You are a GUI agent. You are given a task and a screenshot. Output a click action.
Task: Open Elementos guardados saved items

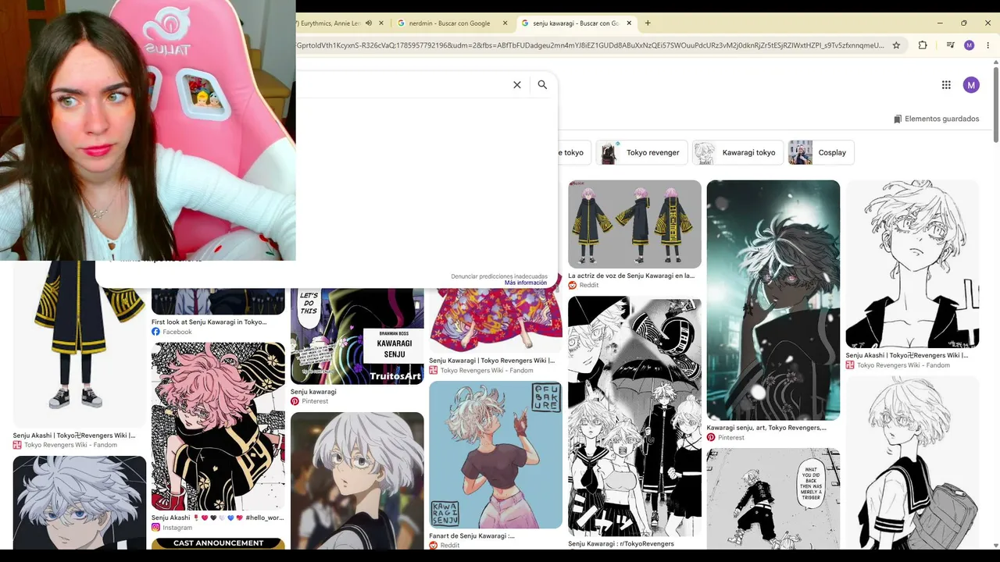coord(936,119)
